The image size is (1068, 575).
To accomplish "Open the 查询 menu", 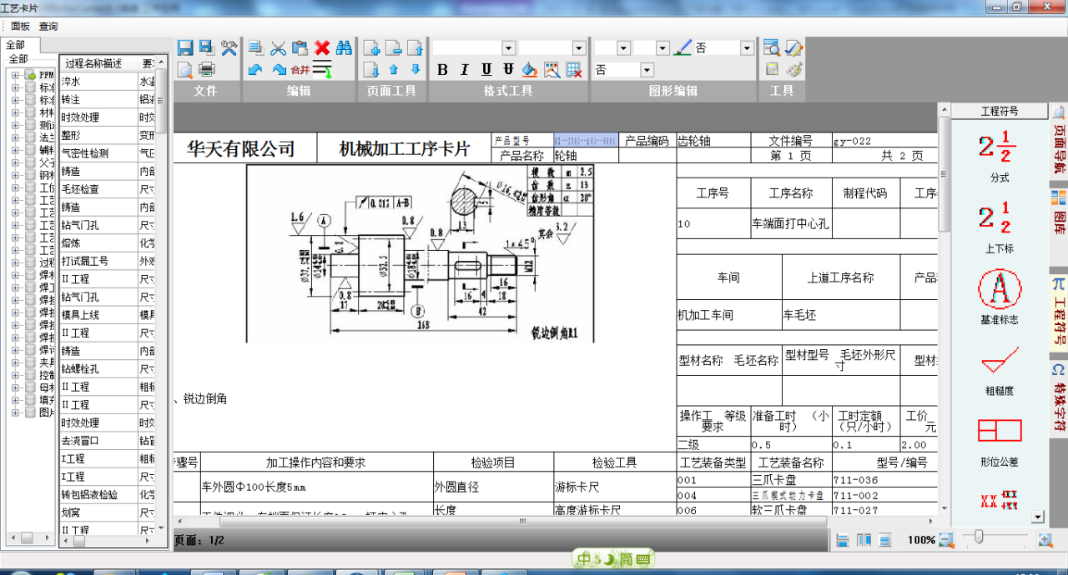I will pos(48,27).
